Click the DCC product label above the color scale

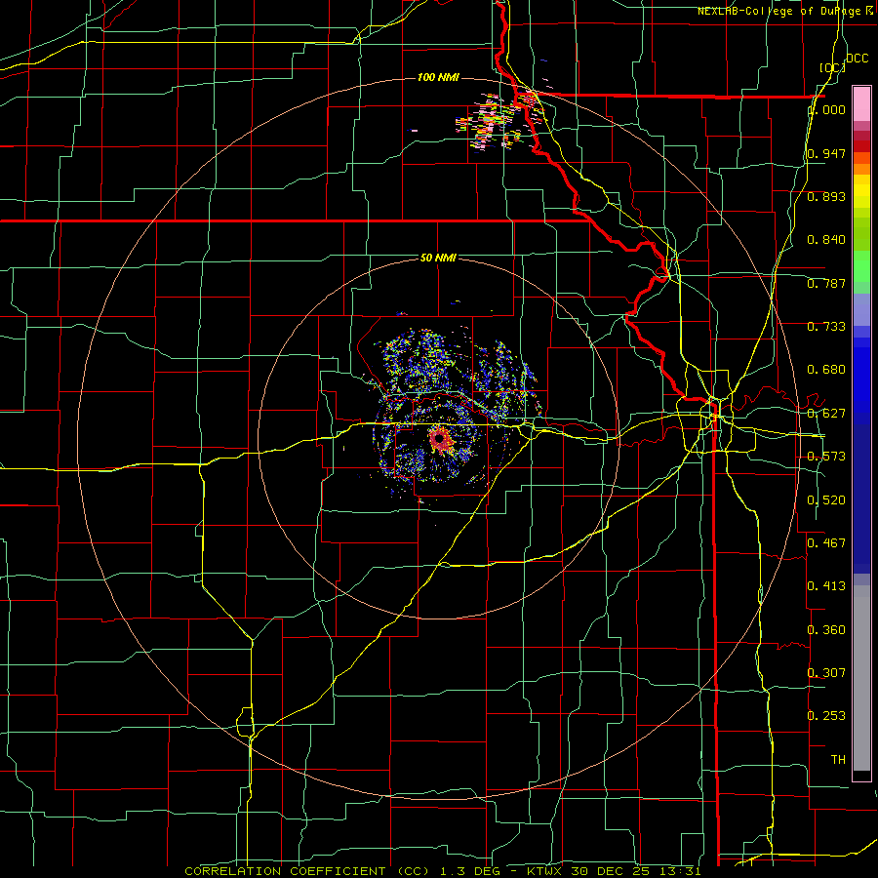click(857, 59)
